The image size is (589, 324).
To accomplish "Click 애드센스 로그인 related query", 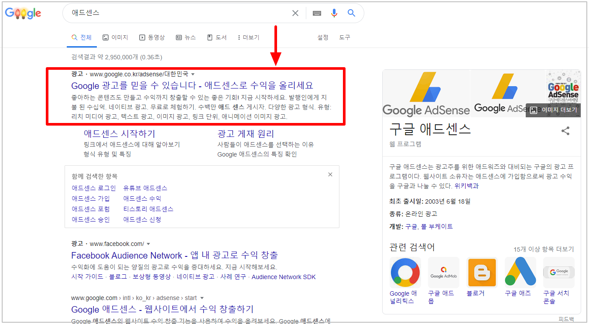I will [94, 188].
